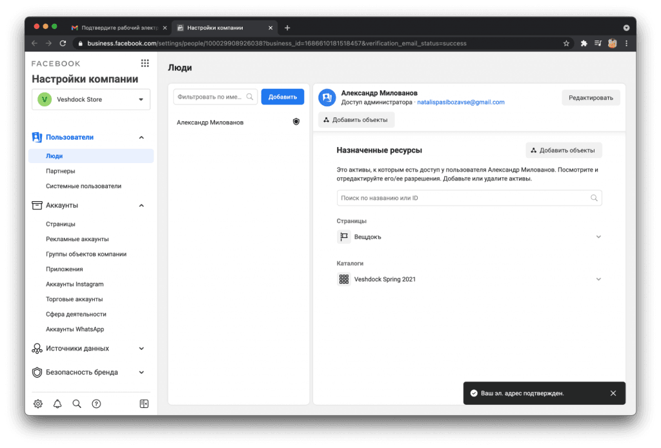
Task: Open Аккаунты Instagram
Action: 75,284
